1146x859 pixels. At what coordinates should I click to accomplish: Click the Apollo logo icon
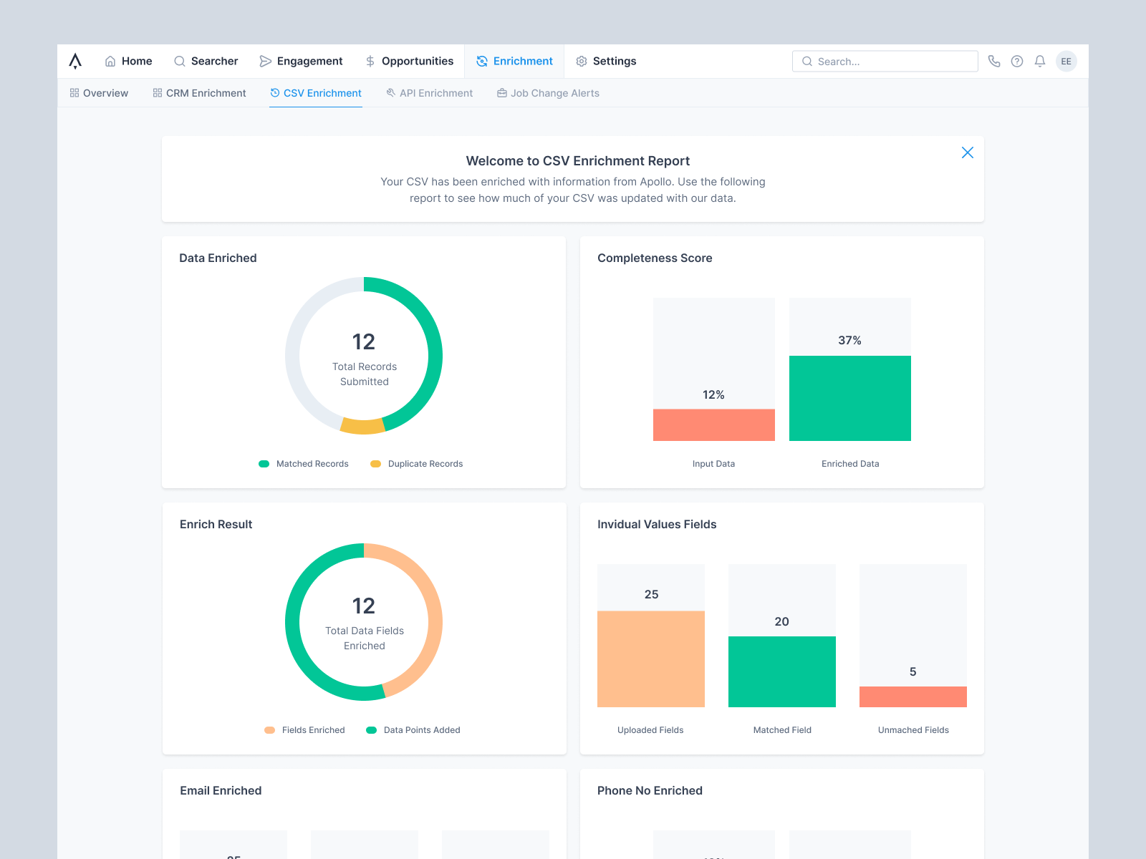coord(75,61)
